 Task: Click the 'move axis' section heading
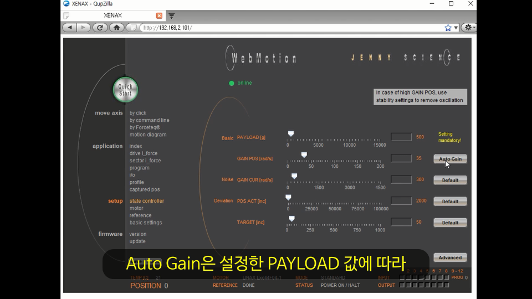[109, 113]
